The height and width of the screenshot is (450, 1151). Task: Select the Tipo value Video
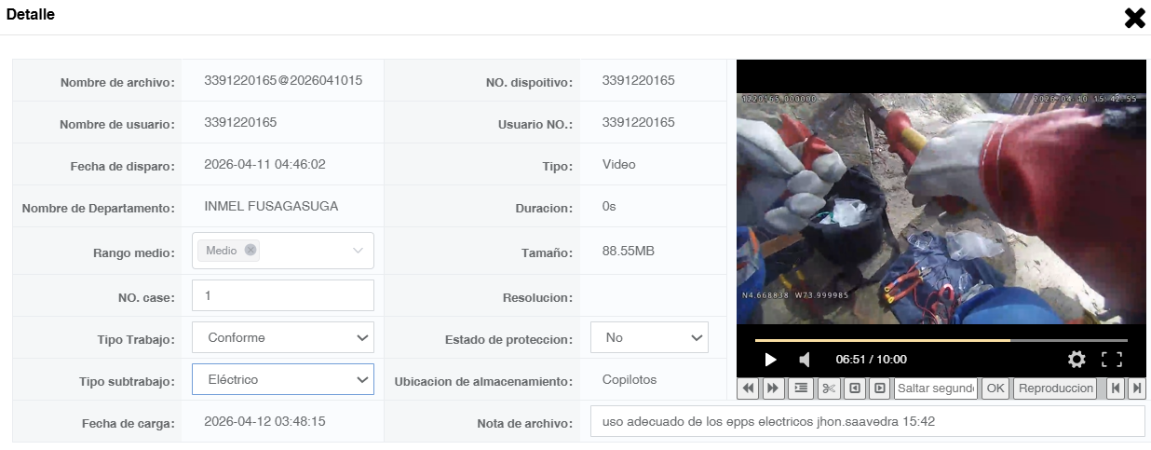(619, 164)
